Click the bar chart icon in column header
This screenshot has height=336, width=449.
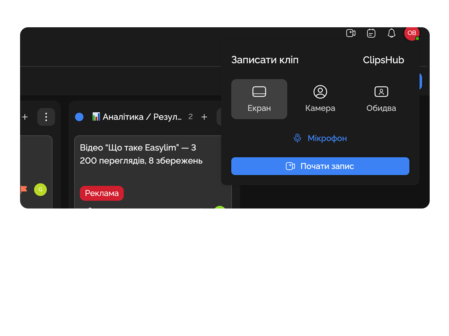click(x=96, y=117)
